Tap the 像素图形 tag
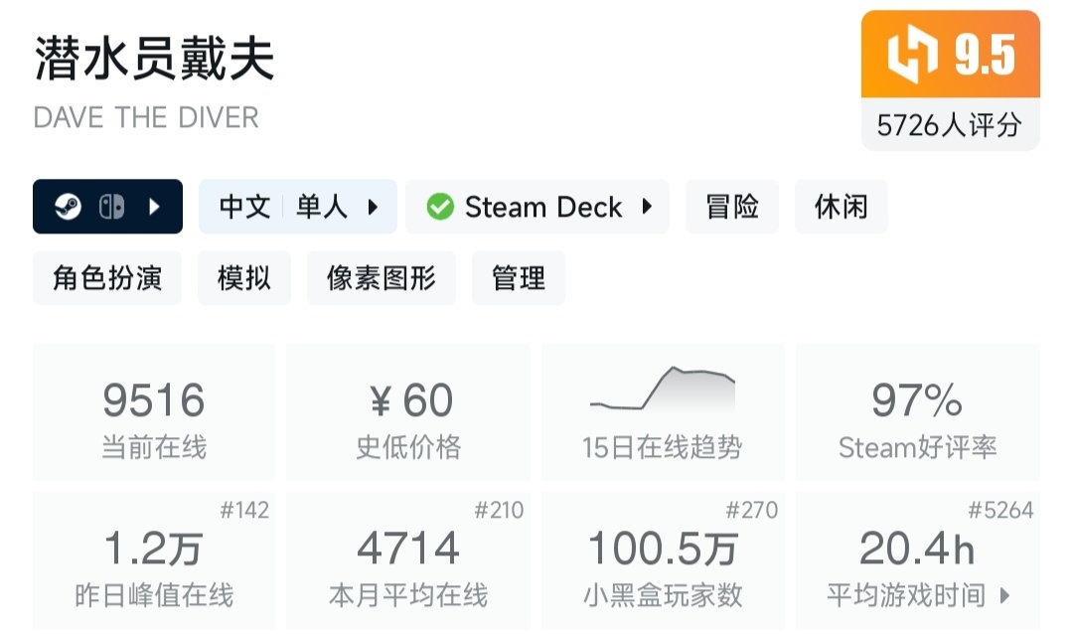Screen dimensions: 1073x634 (x=382, y=278)
